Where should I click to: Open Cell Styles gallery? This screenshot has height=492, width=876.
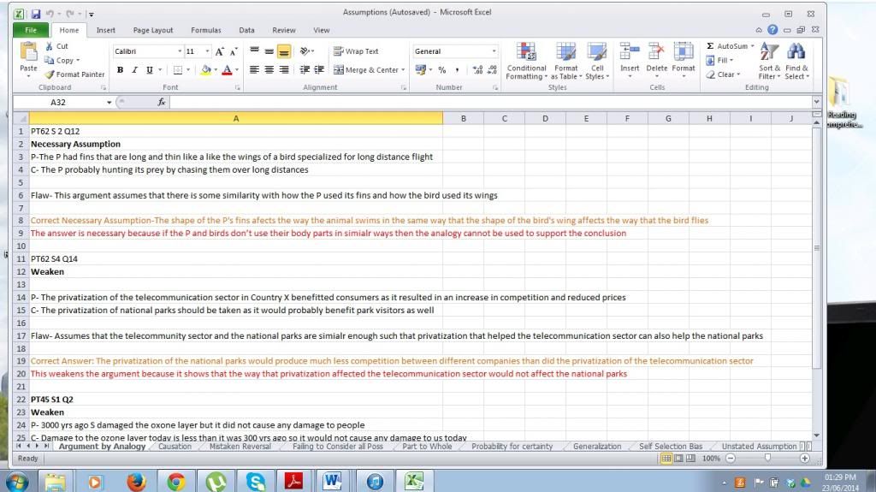597,62
